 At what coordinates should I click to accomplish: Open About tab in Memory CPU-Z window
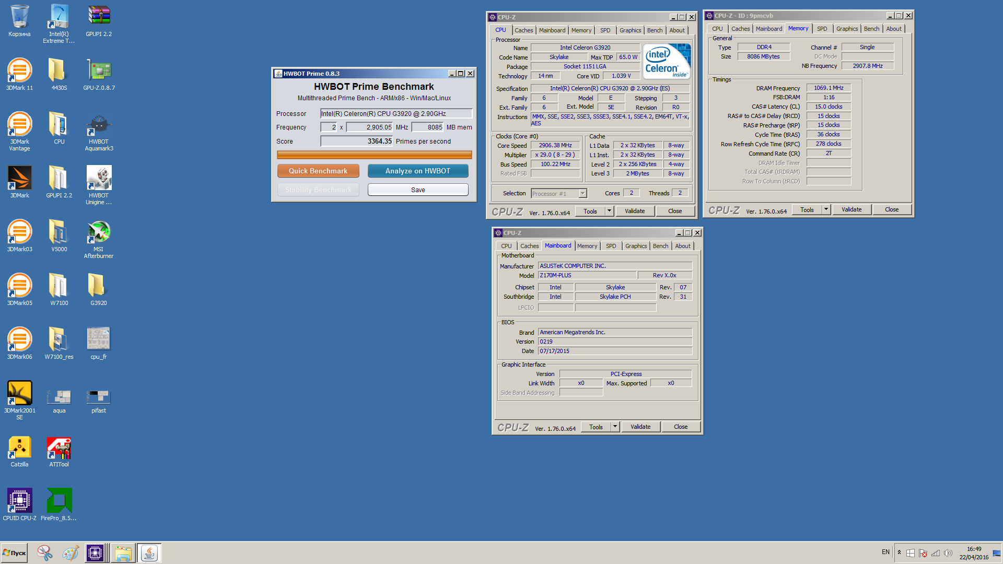point(893,29)
